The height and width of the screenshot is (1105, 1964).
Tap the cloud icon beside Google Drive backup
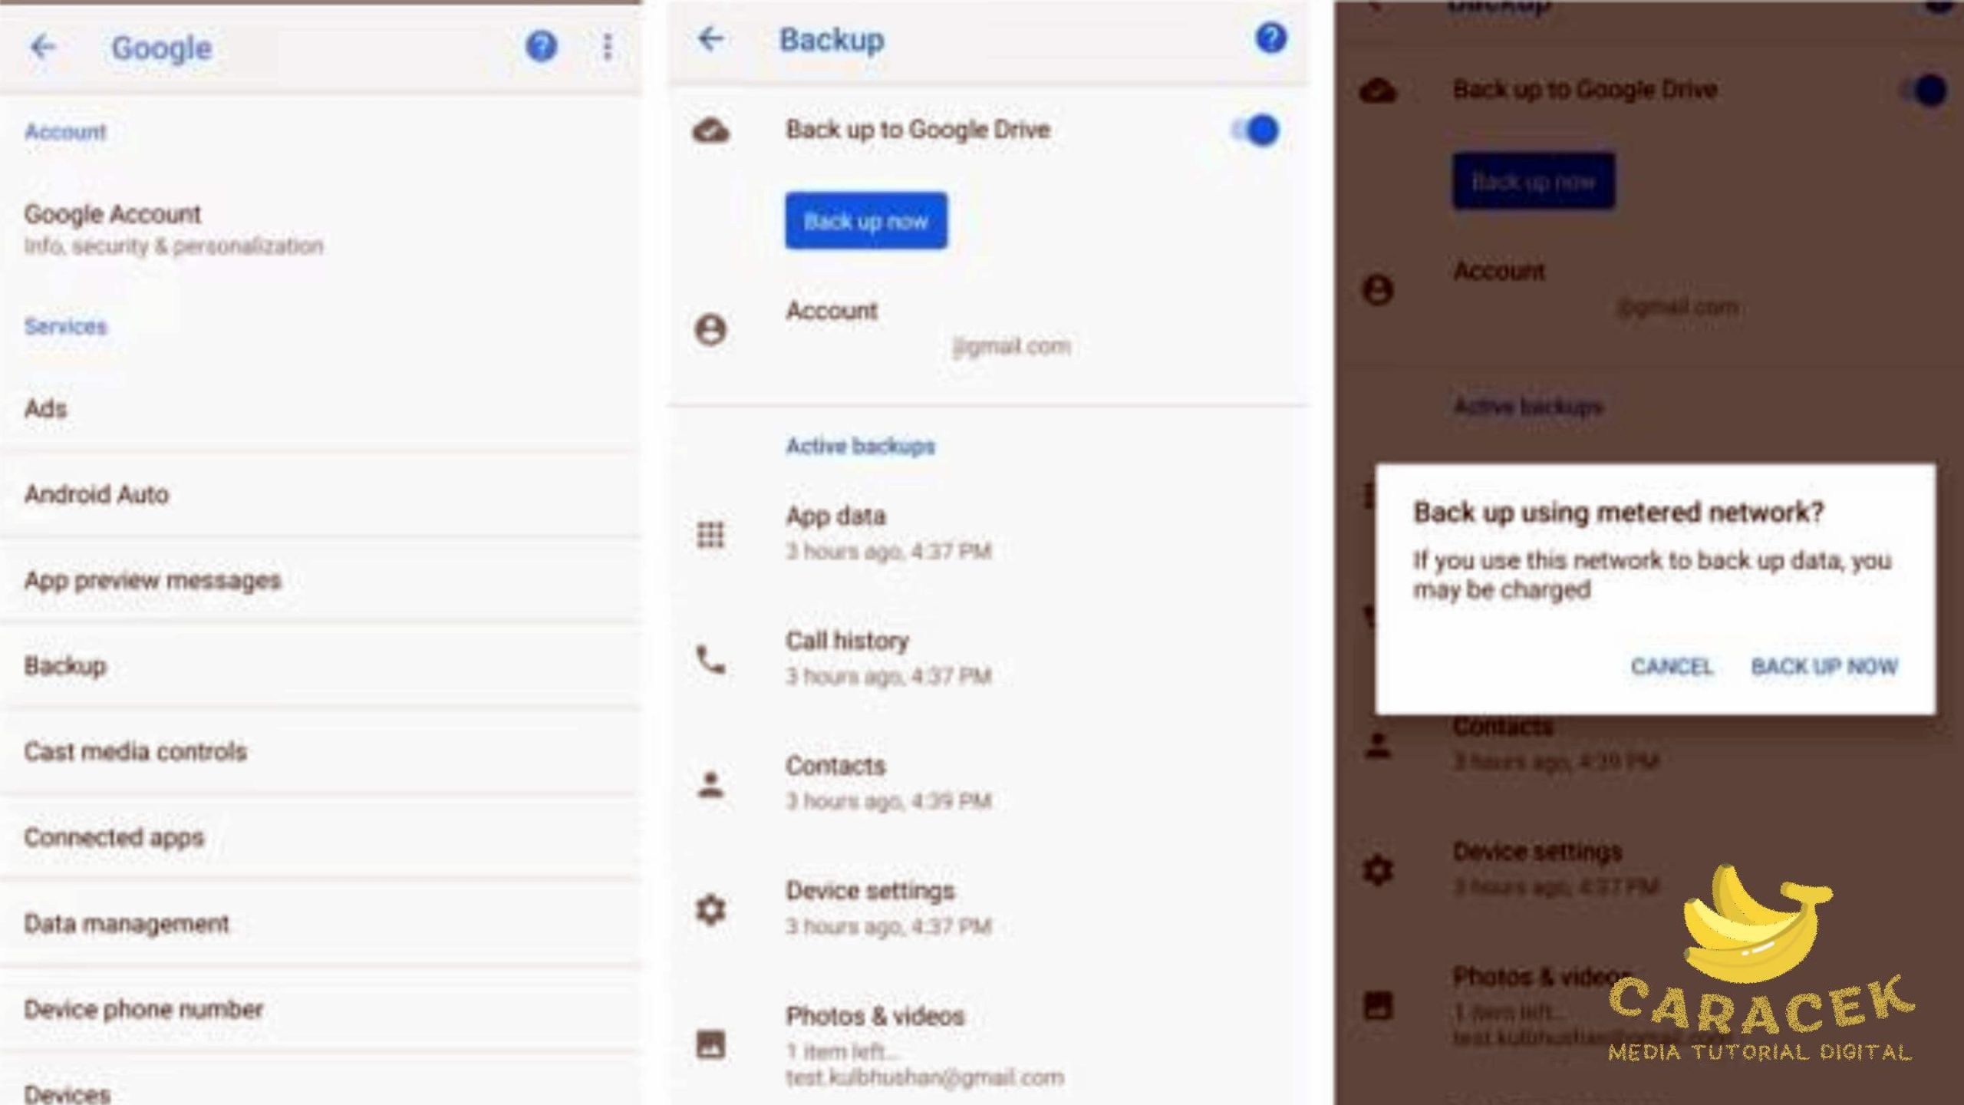point(710,130)
